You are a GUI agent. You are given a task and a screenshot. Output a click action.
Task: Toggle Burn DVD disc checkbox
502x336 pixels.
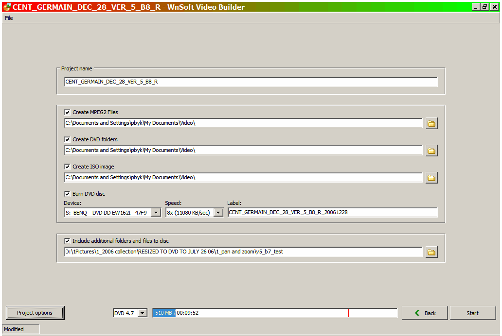coord(67,194)
